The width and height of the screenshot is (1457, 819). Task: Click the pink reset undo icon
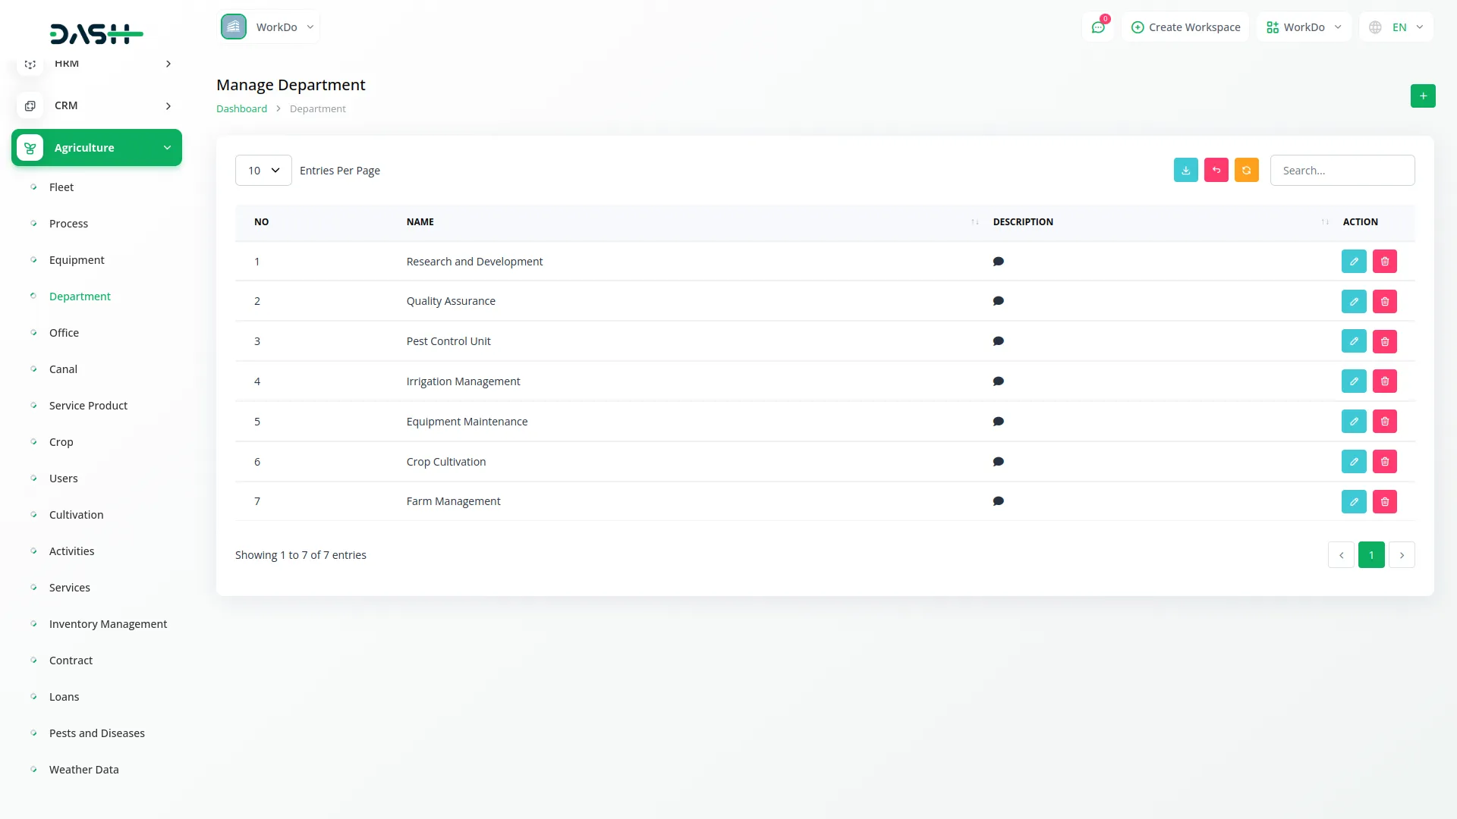(1216, 171)
